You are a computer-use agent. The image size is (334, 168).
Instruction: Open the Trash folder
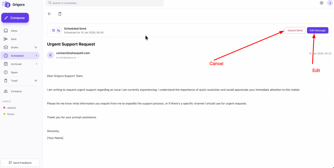(x=20, y=81)
